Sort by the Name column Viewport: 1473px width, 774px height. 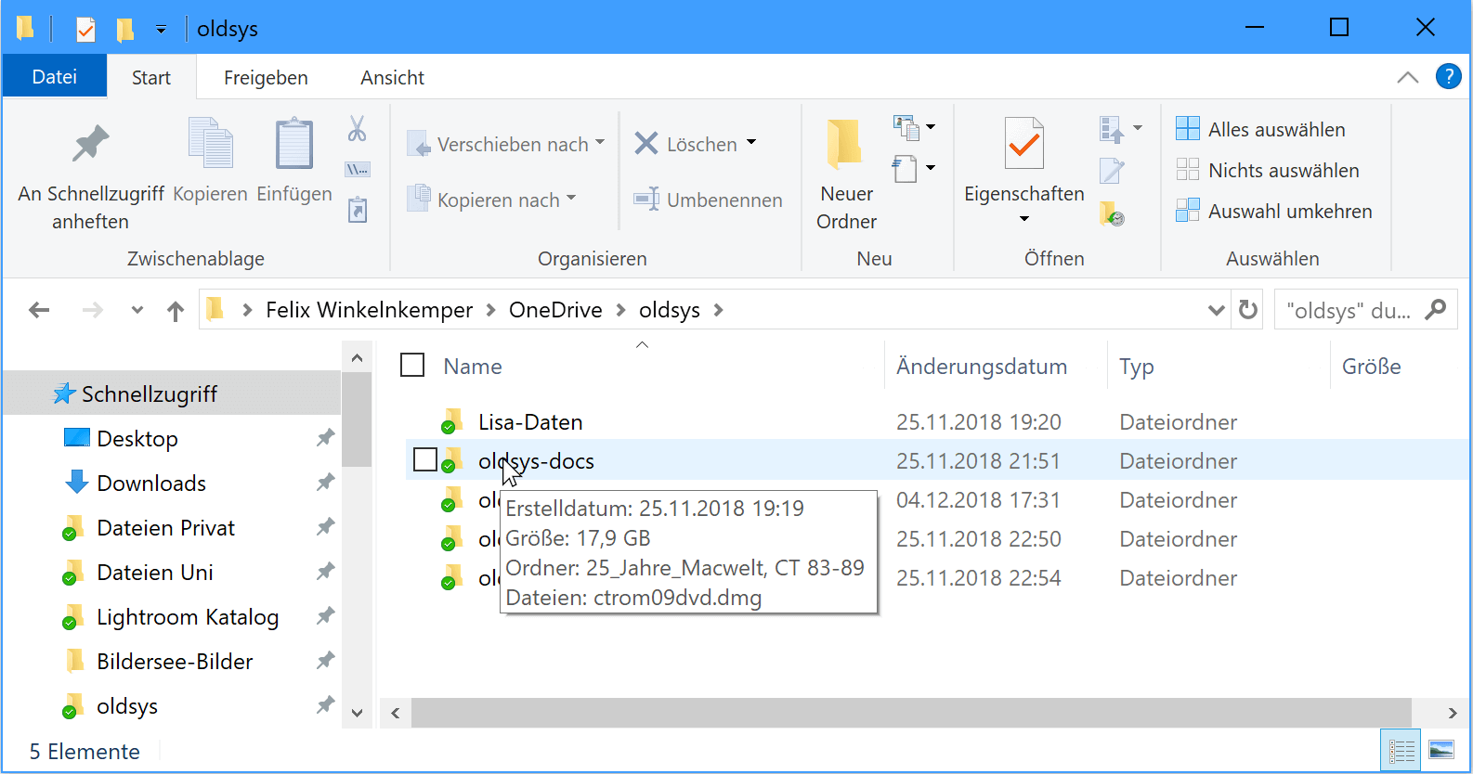(473, 367)
